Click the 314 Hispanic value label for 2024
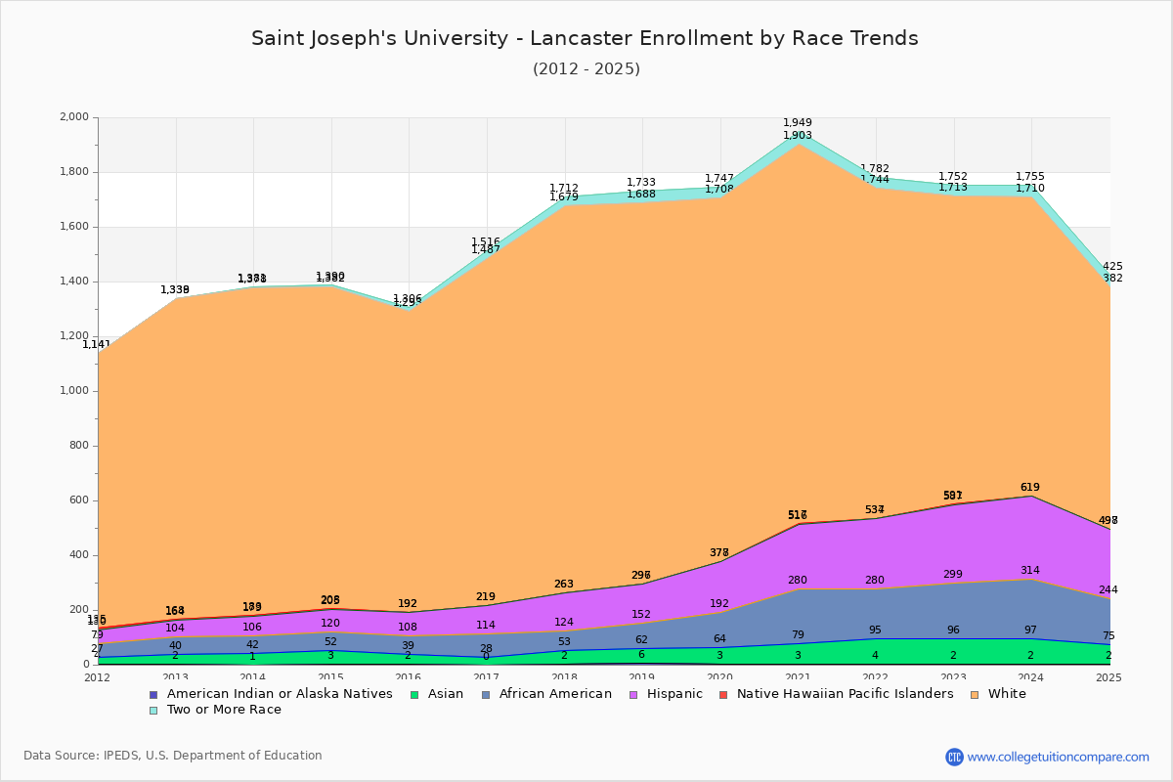The image size is (1173, 782). [1030, 570]
